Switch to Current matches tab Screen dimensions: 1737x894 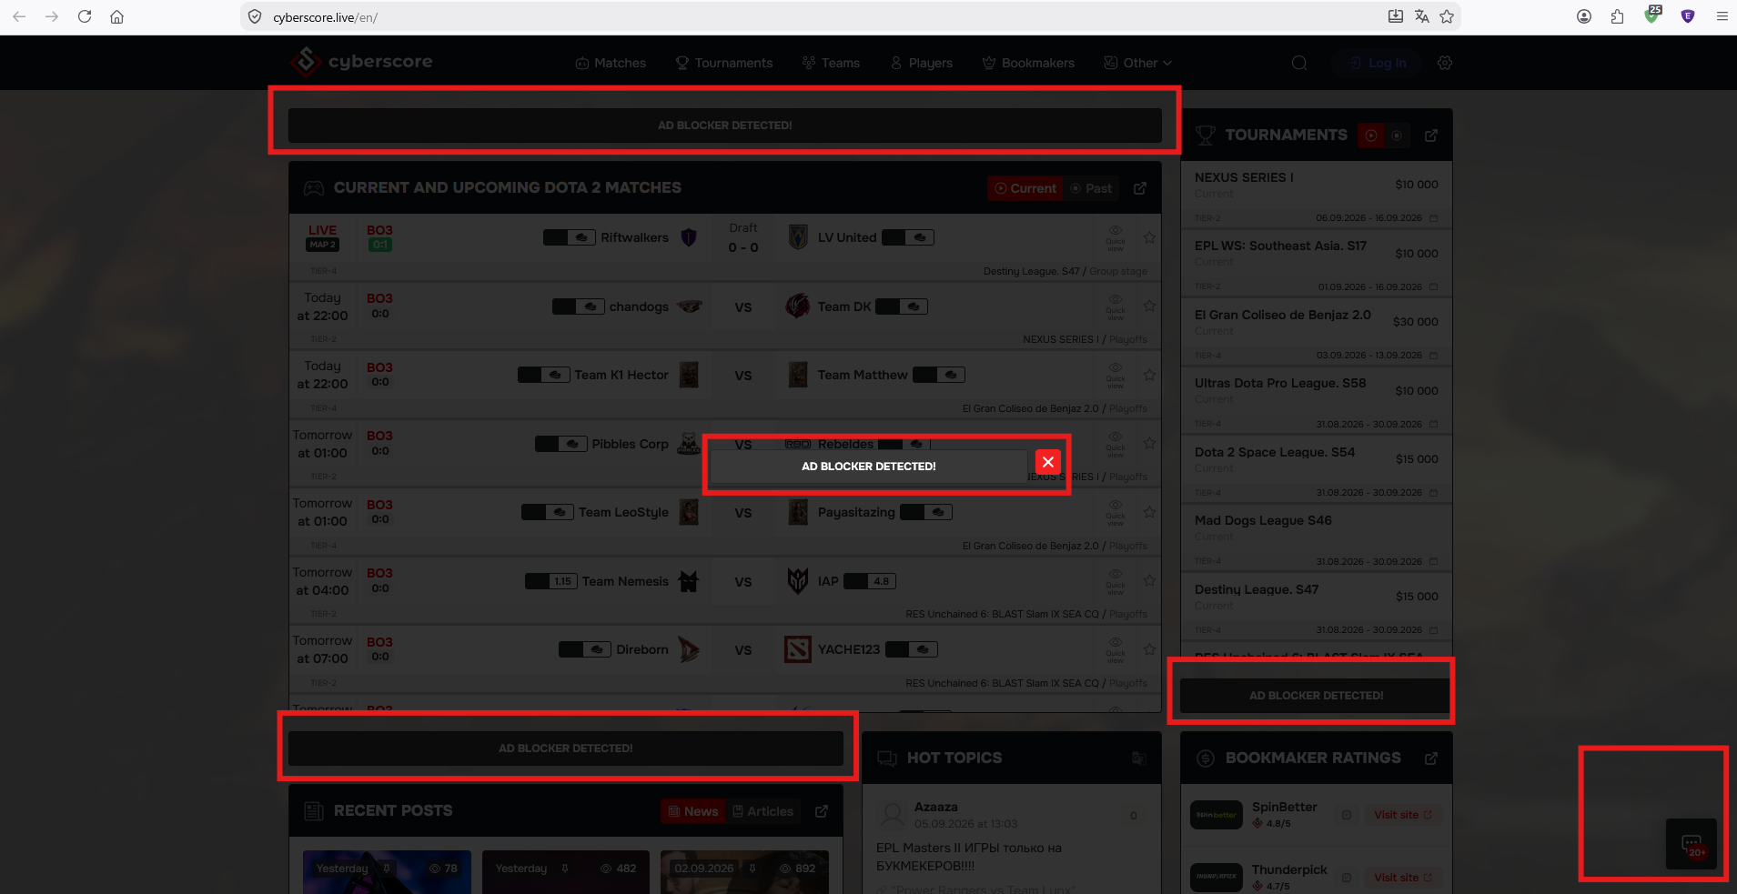(x=1025, y=188)
